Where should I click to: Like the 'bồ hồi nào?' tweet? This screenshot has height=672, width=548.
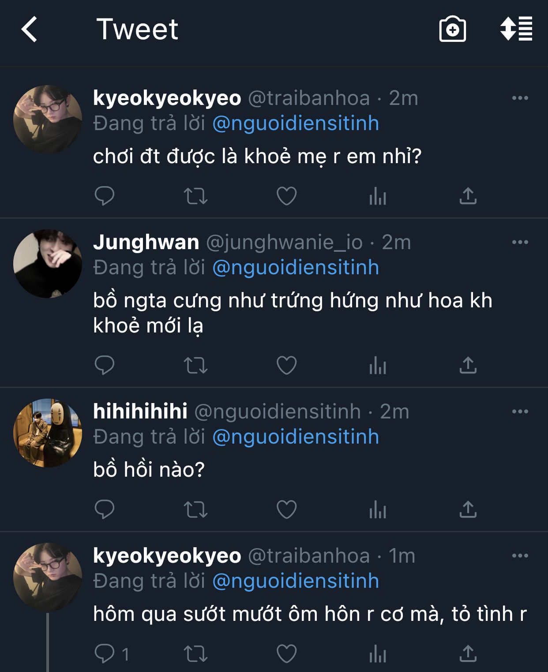tap(286, 510)
